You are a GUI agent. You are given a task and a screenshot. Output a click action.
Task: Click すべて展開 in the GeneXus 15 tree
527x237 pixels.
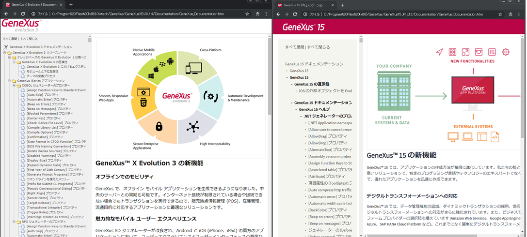click(x=295, y=47)
